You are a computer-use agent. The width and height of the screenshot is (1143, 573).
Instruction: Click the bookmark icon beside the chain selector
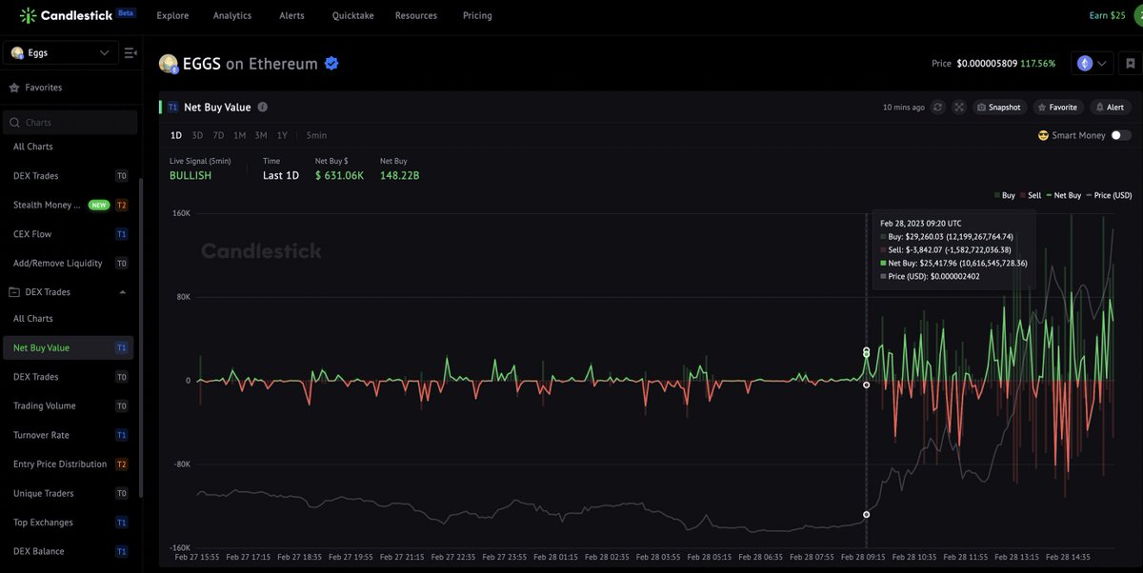click(1131, 64)
